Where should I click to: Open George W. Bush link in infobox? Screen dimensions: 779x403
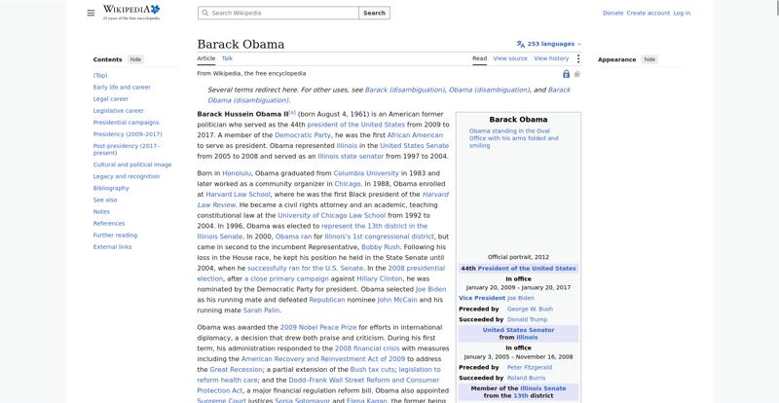pos(530,309)
